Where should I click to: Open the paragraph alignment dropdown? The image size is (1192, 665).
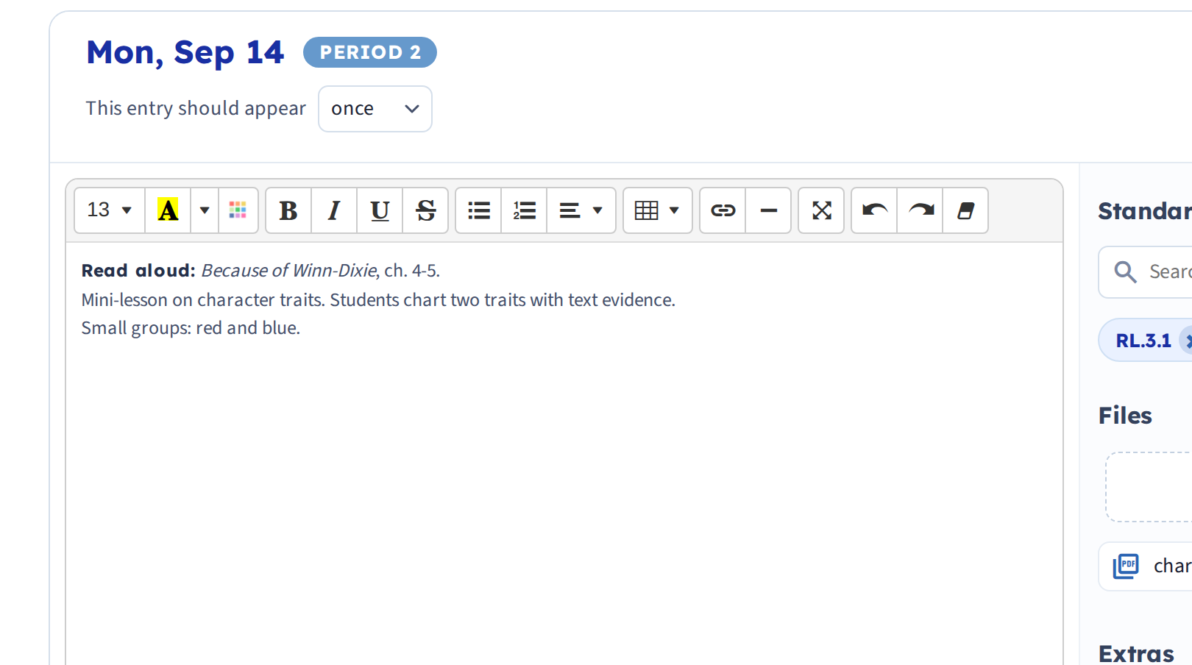pos(581,210)
